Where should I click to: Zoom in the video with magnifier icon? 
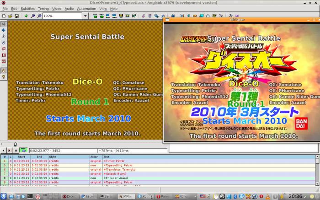32,16
